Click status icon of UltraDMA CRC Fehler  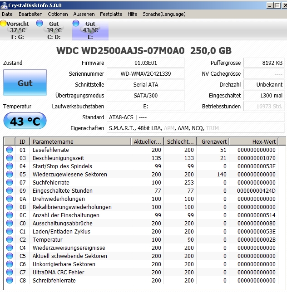click(10, 272)
